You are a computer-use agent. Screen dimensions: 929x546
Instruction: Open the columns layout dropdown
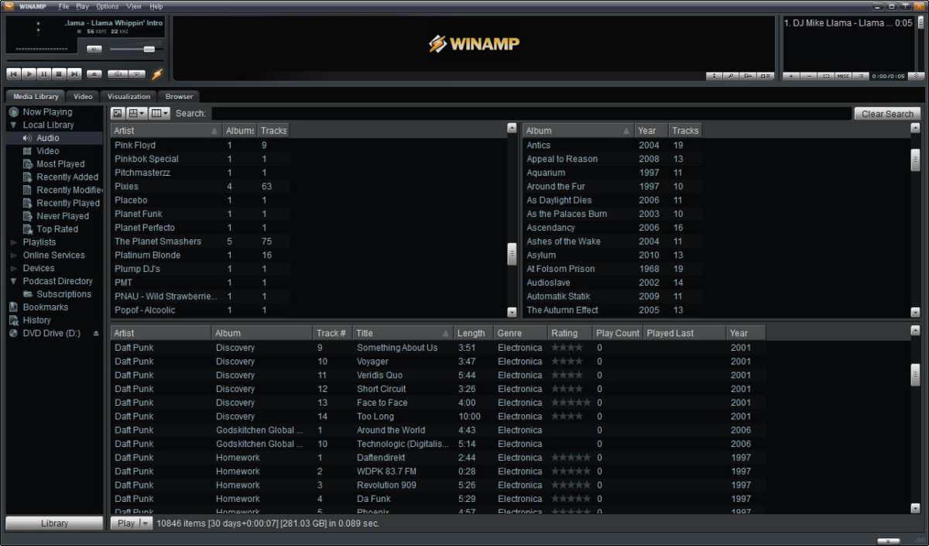point(159,113)
